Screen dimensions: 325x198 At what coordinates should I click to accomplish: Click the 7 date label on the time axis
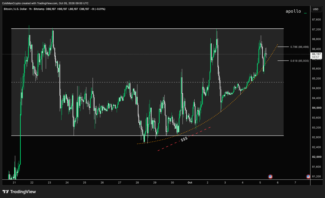pyautogui.click(x=295, y=183)
